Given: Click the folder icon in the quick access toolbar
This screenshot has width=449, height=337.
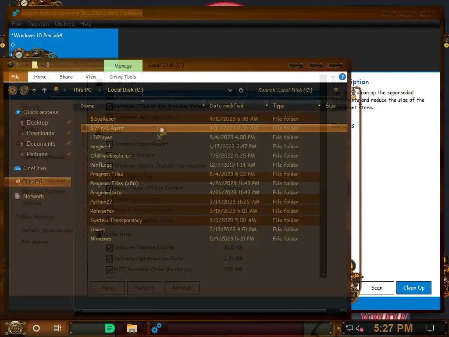Looking at the screenshot, I should 35,65.
